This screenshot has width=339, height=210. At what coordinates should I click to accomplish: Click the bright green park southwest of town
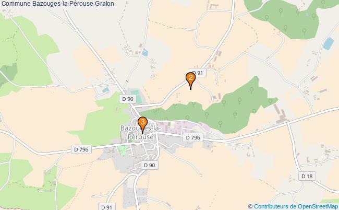[x=122, y=150]
